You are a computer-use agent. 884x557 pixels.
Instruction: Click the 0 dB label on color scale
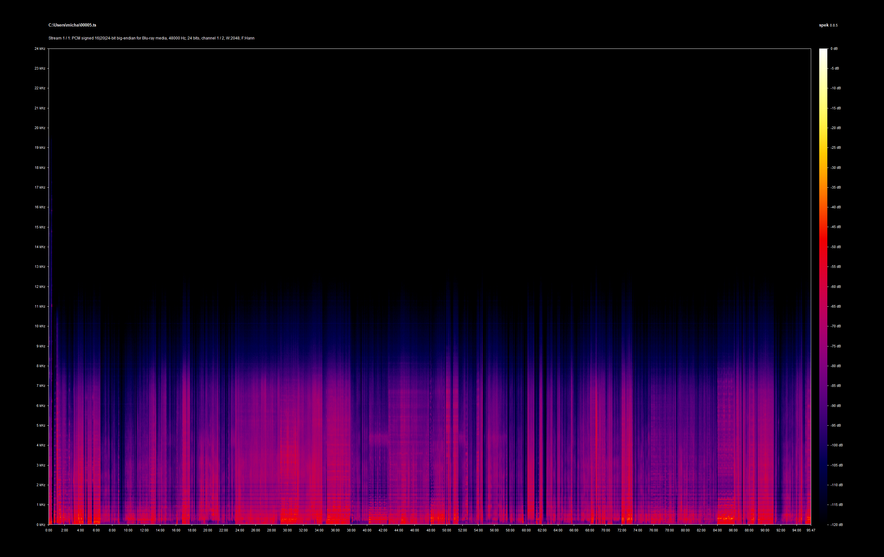click(x=834, y=49)
